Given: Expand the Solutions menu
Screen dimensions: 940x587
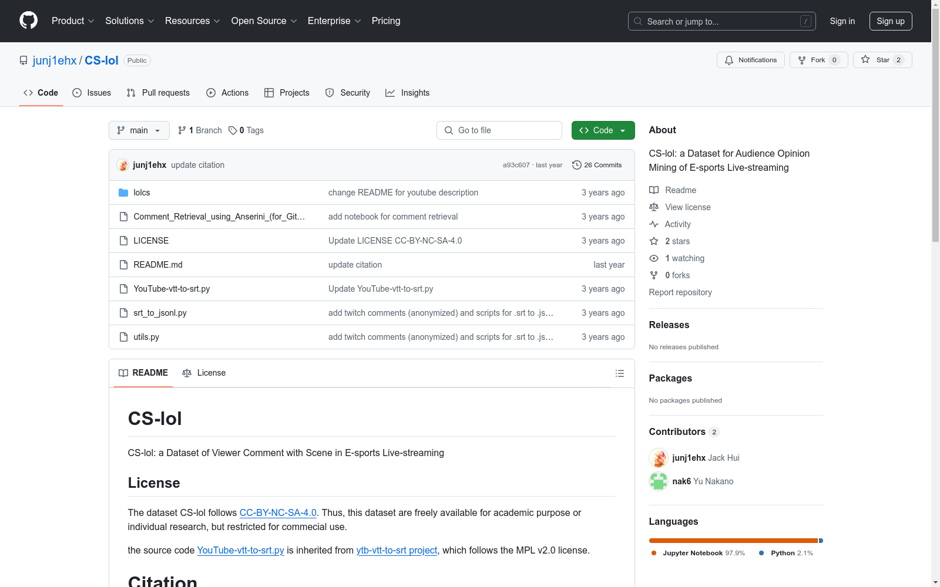Looking at the screenshot, I should coord(130,21).
